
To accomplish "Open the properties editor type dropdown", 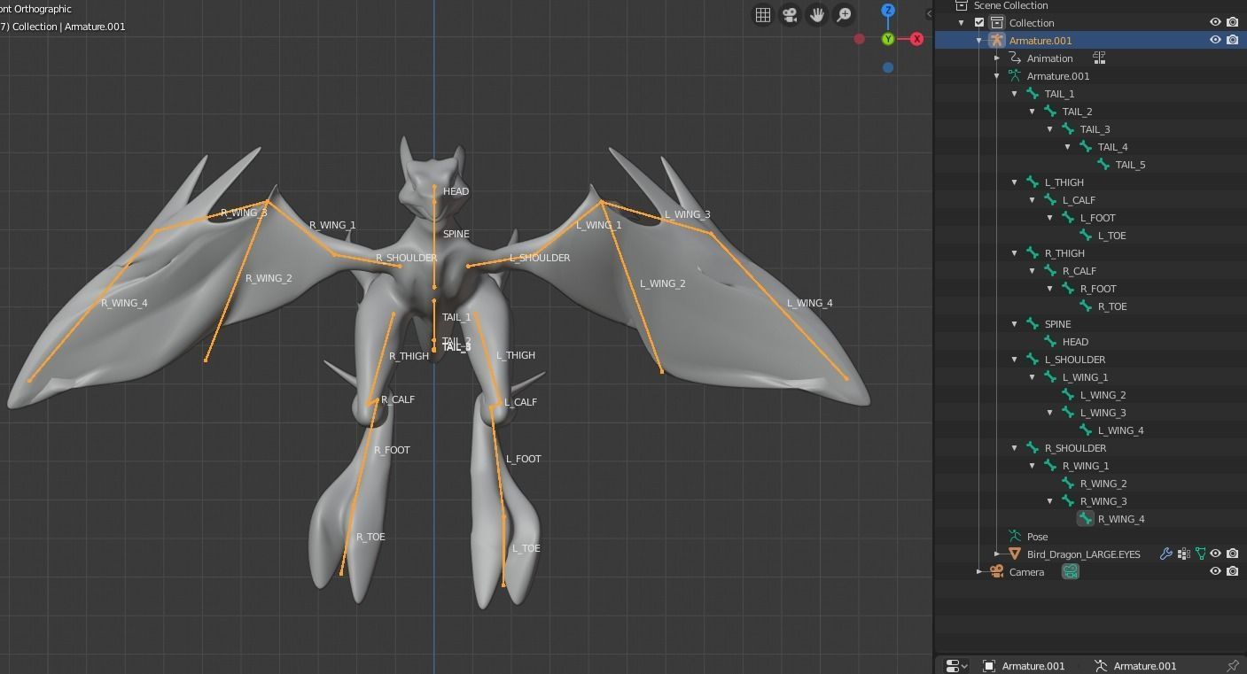I will point(956,666).
